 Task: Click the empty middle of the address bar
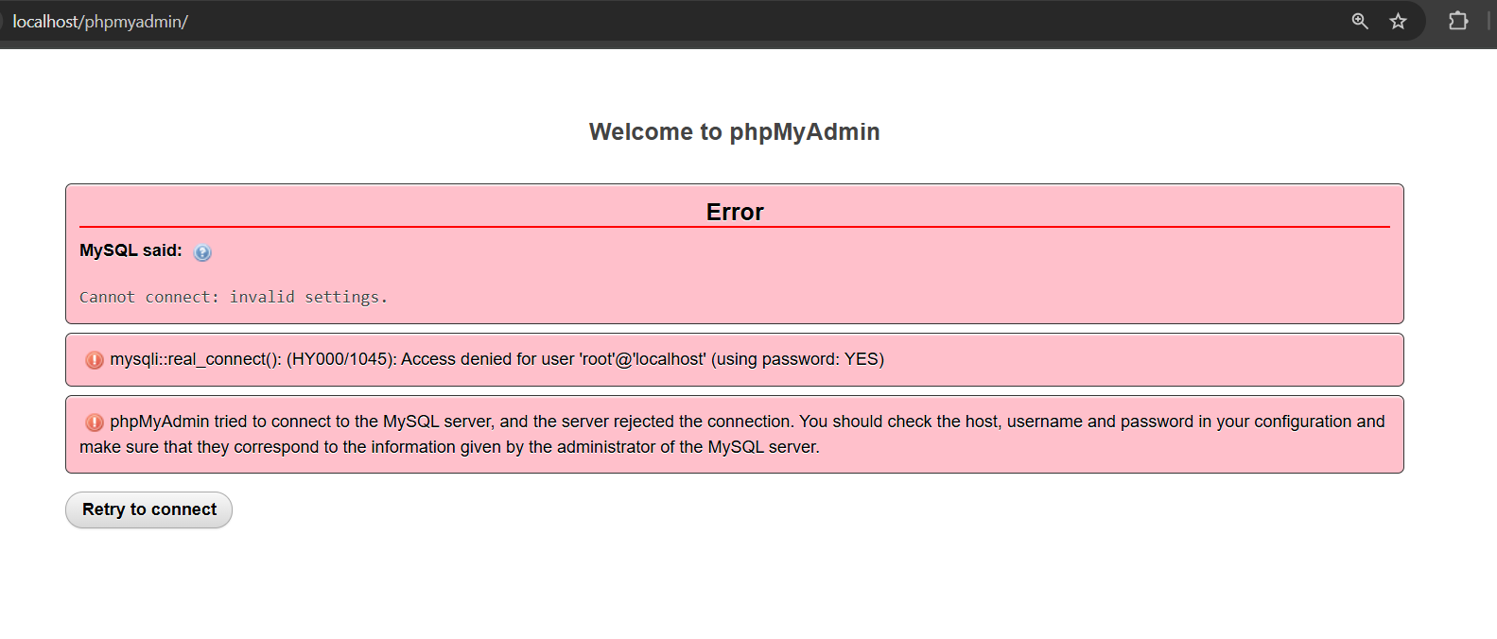click(x=757, y=21)
